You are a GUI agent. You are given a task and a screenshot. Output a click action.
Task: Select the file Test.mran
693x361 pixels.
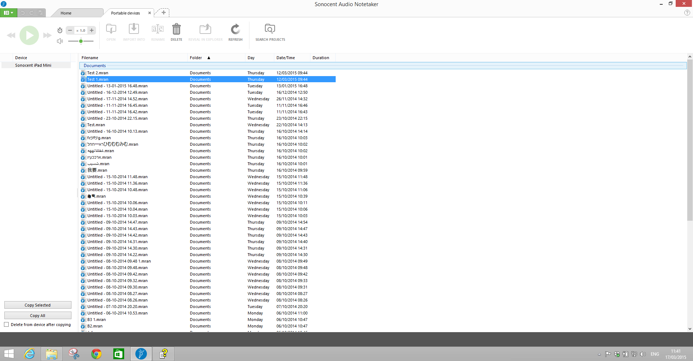[96, 125]
